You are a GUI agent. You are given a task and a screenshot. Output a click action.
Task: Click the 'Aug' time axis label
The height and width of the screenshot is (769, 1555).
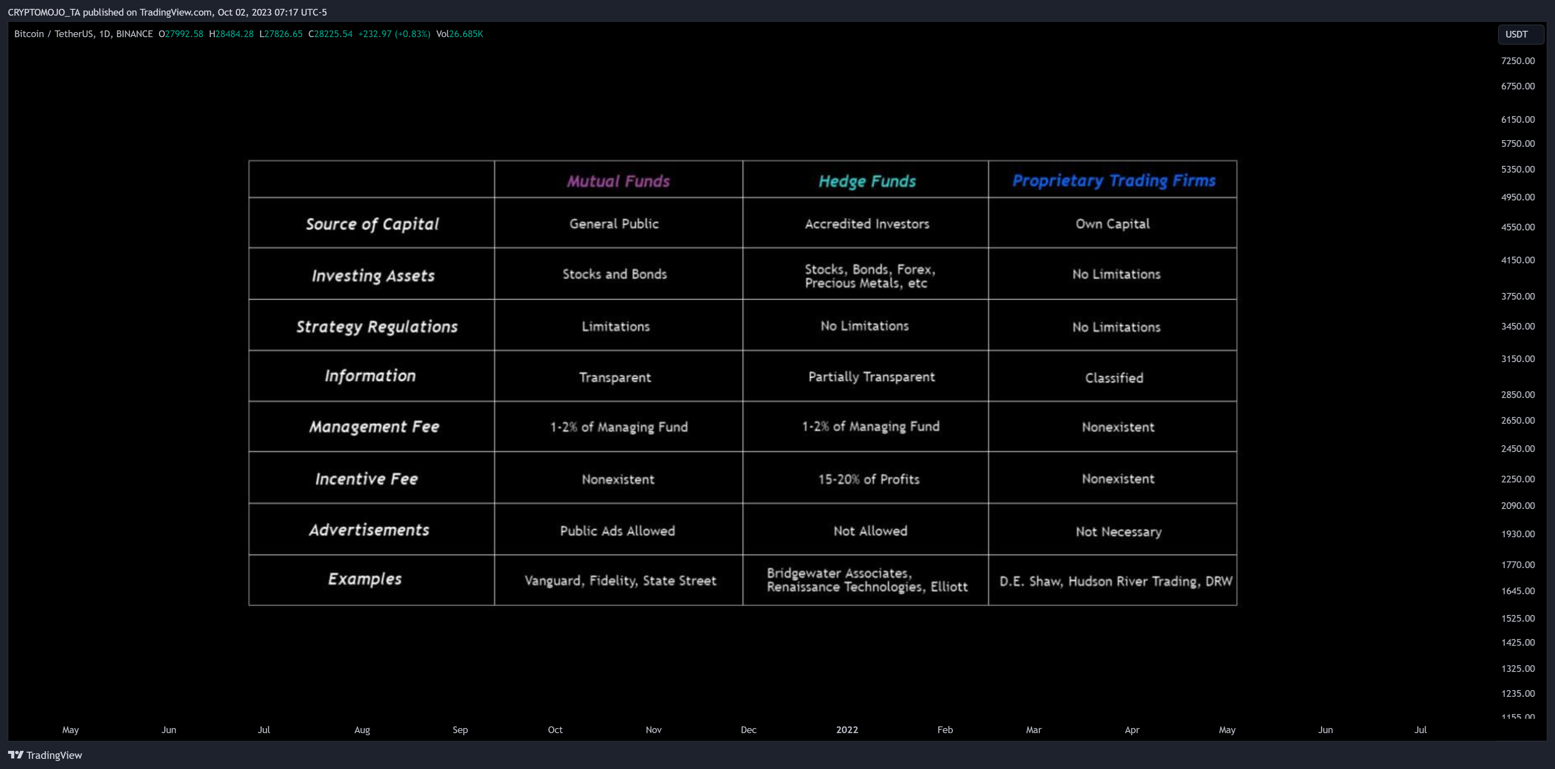[362, 729]
